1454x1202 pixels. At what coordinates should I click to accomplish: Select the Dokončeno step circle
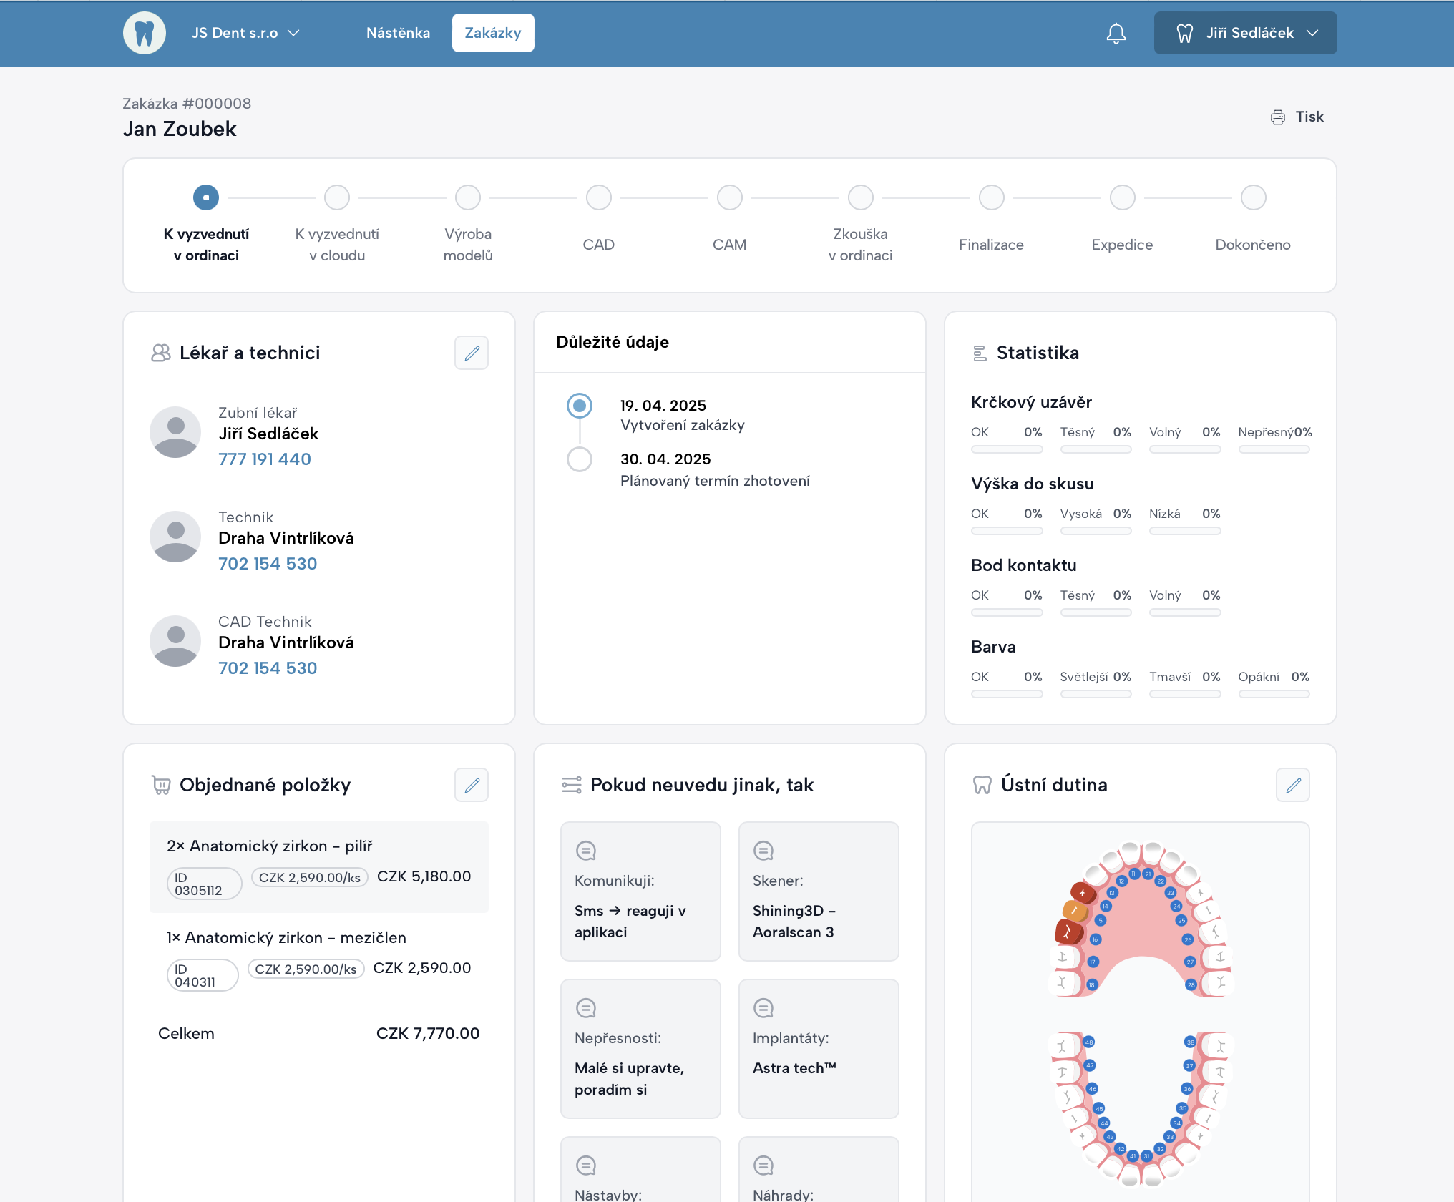click(1254, 197)
